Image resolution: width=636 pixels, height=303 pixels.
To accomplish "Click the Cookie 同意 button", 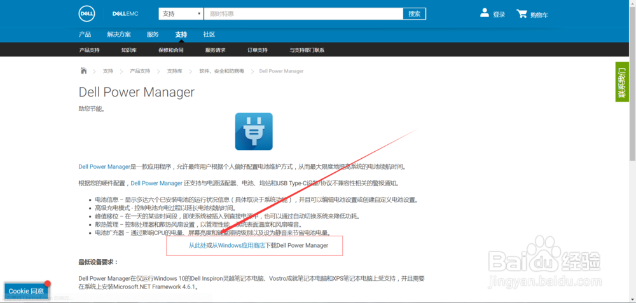I will (26, 291).
